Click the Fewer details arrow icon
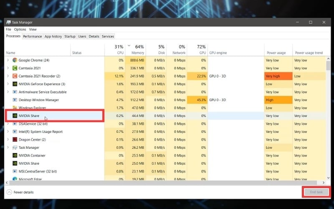Viewport: 334px width, 209px height. tap(9, 192)
